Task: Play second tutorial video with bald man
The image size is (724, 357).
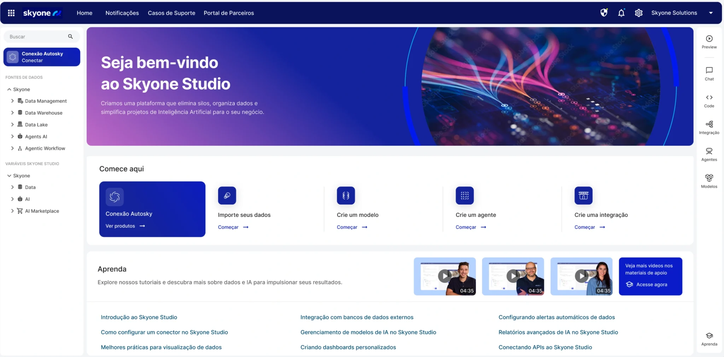Action: pos(513,276)
